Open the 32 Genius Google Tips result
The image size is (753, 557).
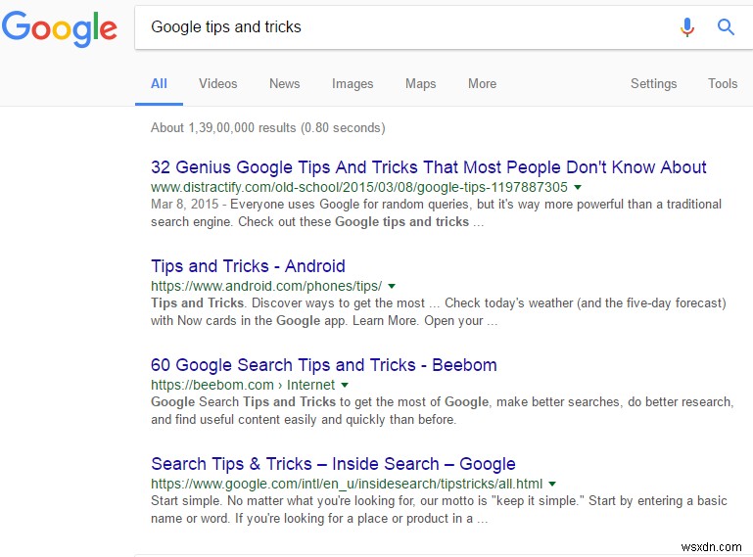[x=428, y=167]
